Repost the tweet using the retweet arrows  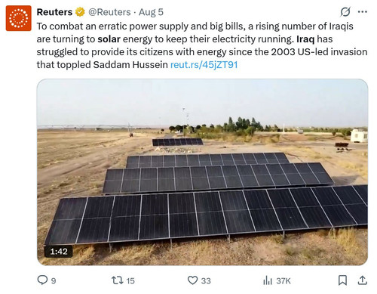[x=117, y=280]
